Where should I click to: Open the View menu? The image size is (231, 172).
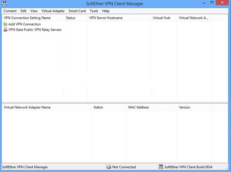click(x=34, y=11)
